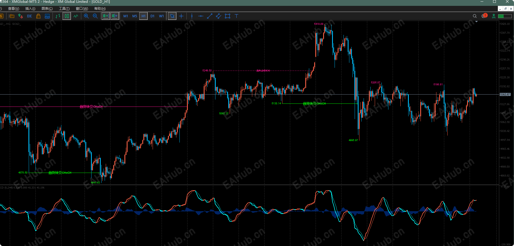
Task: Open the 工具(T) menu
Action: coord(64,9)
